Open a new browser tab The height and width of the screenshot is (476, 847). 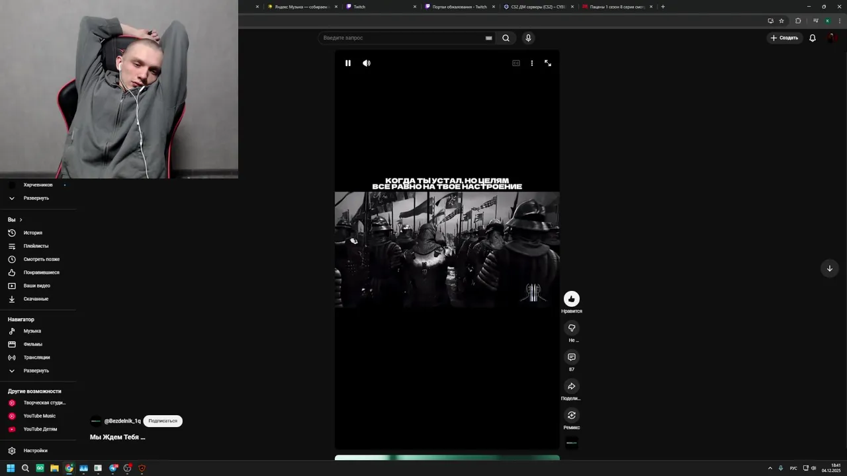click(663, 7)
